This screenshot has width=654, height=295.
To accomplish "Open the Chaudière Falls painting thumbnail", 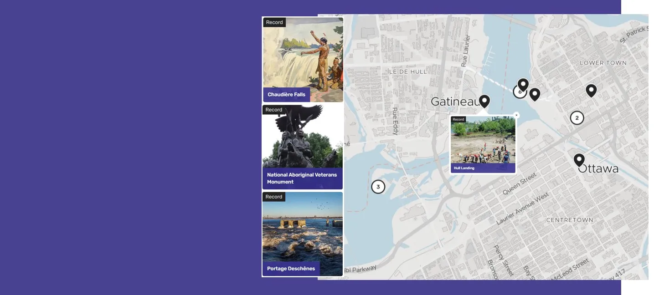I will (x=303, y=55).
